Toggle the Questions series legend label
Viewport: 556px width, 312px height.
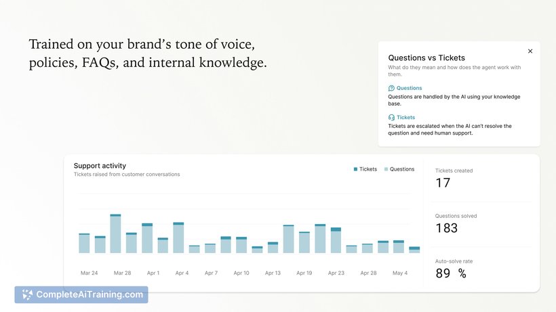[x=401, y=169]
